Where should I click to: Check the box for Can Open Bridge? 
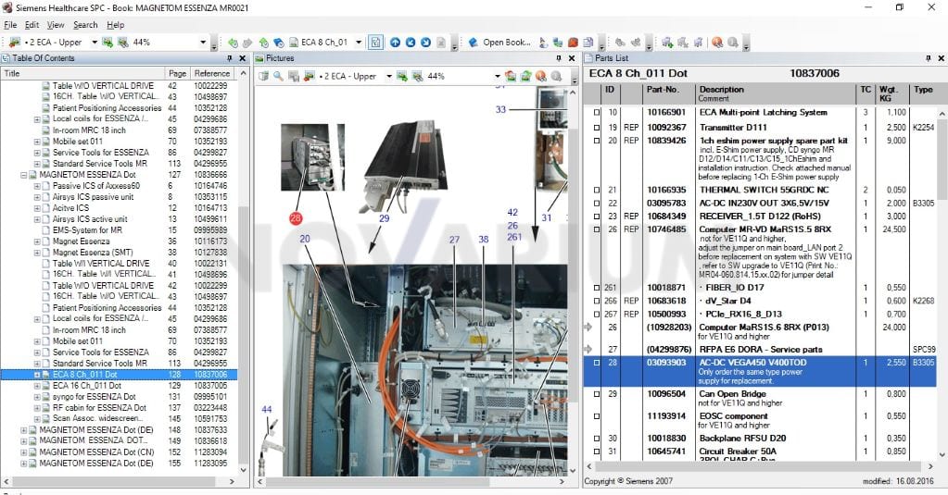pyautogui.click(x=597, y=394)
